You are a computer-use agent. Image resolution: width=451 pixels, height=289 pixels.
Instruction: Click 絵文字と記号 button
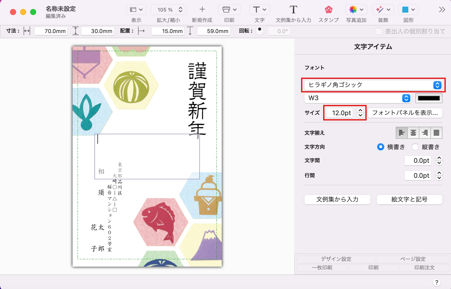click(409, 200)
